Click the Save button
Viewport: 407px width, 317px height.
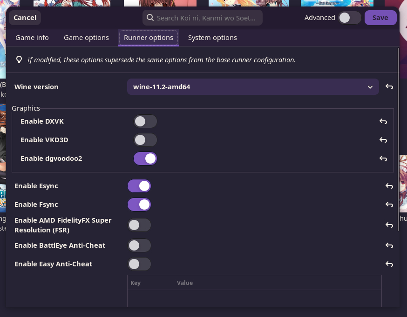380,18
